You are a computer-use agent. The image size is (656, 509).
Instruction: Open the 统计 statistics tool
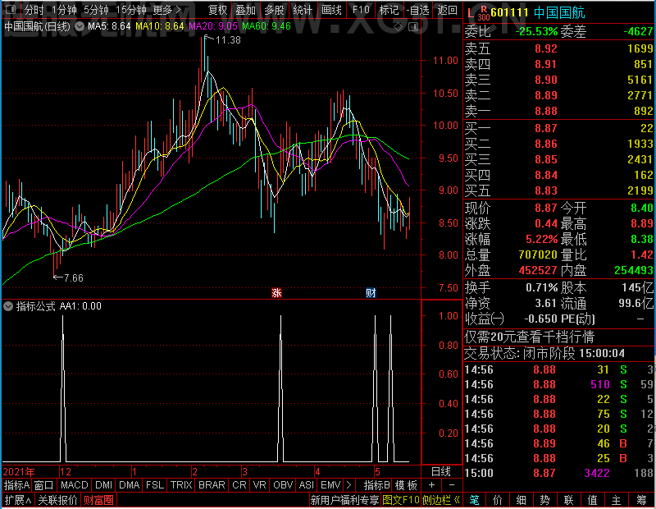(x=303, y=9)
